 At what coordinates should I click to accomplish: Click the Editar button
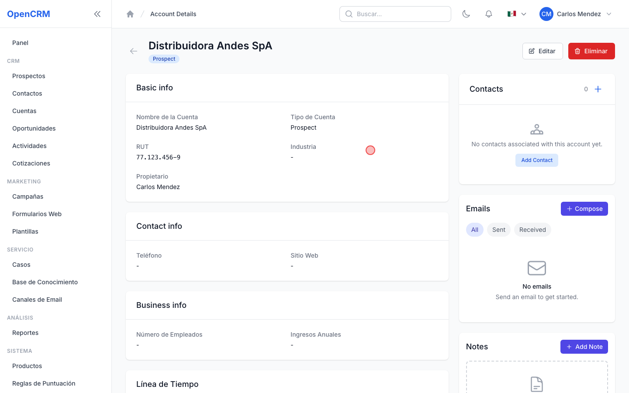coord(543,51)
